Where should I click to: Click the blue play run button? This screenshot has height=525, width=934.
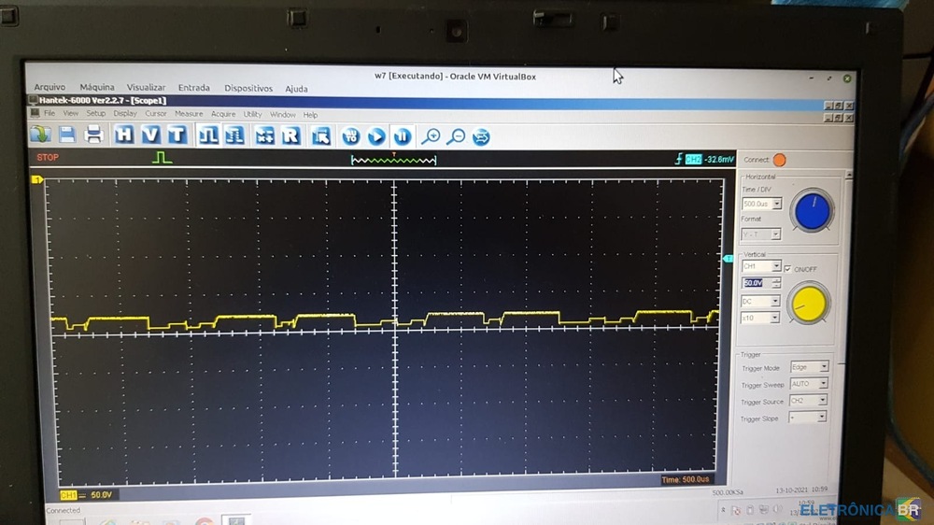tap(376, 137)
